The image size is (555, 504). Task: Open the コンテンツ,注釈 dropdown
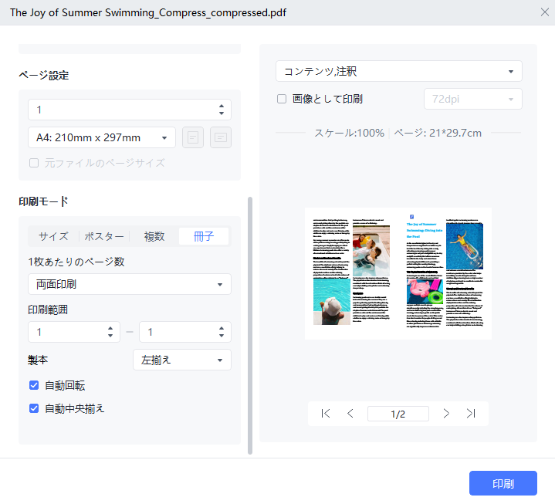coord(399,71)
